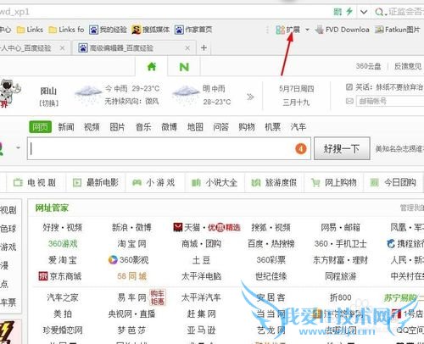Viewport: 424px width, 344px height.
Task: Close the 高级编辑器_百度经验 tab
Action: [187, 48]
